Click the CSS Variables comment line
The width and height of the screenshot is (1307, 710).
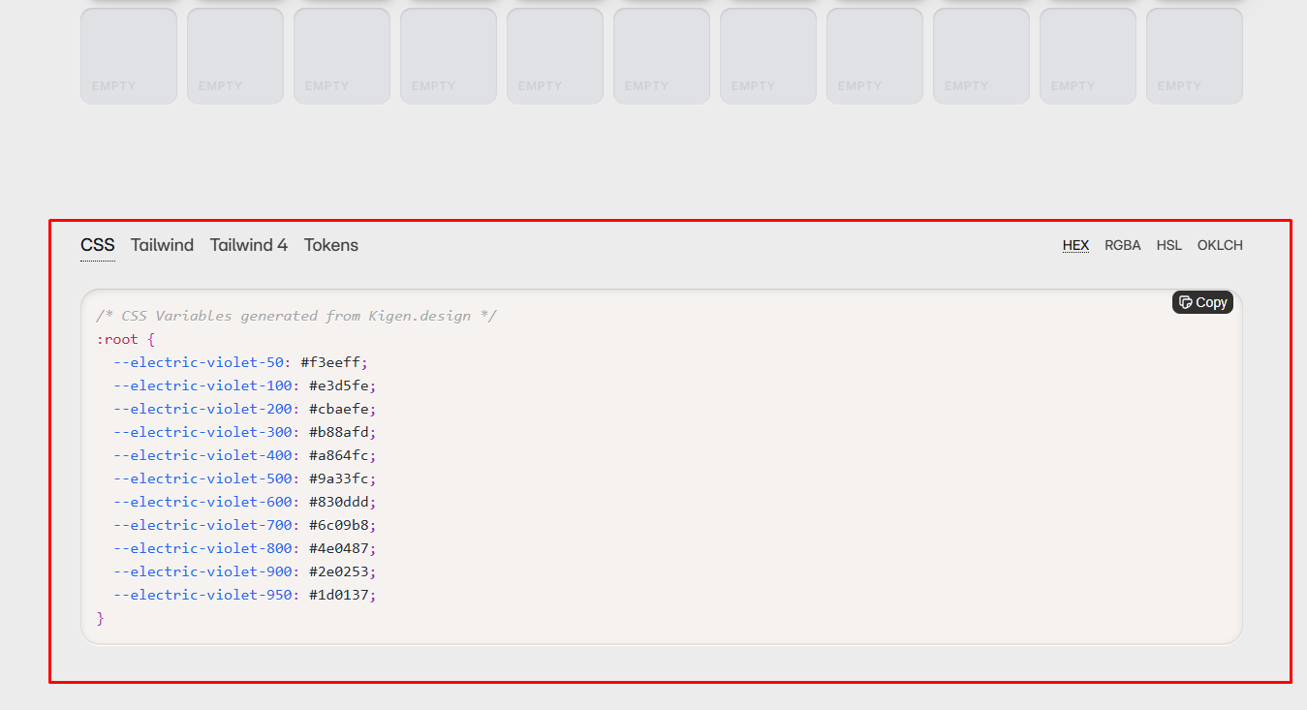pos(296,316)
